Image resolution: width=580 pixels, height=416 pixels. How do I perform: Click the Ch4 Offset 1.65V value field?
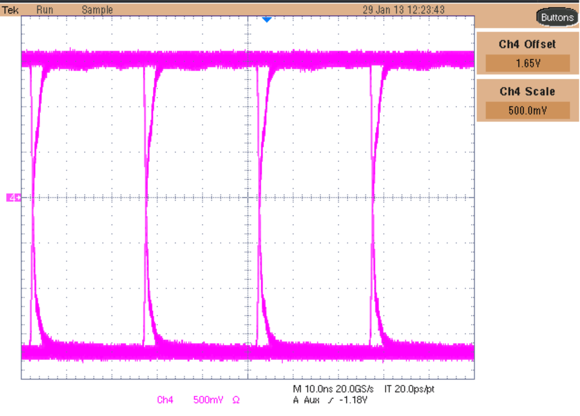click(527, 63)
